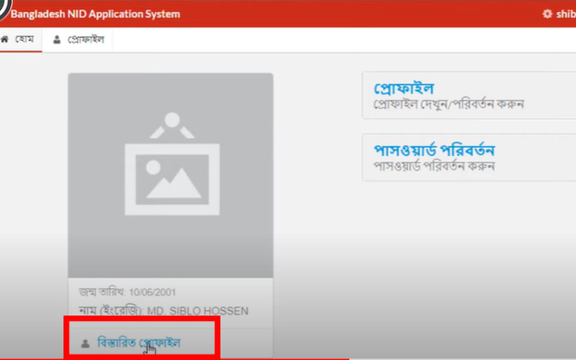Open the পাসওয়ার্ড পরিবর্তন card link
This screenshot has height=360, width=576.
(434, 151)
